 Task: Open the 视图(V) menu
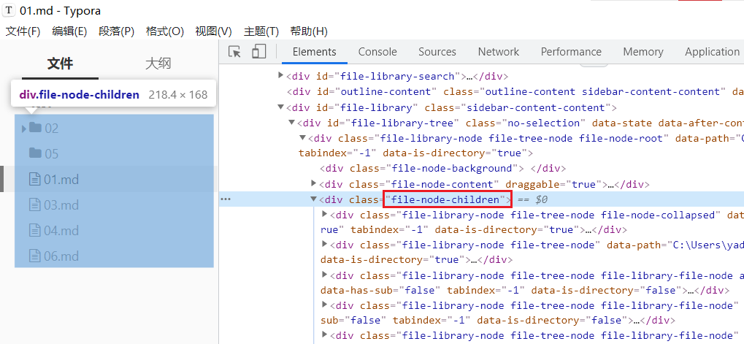213,31
